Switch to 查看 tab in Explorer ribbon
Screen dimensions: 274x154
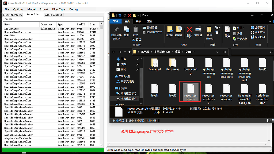150,21
